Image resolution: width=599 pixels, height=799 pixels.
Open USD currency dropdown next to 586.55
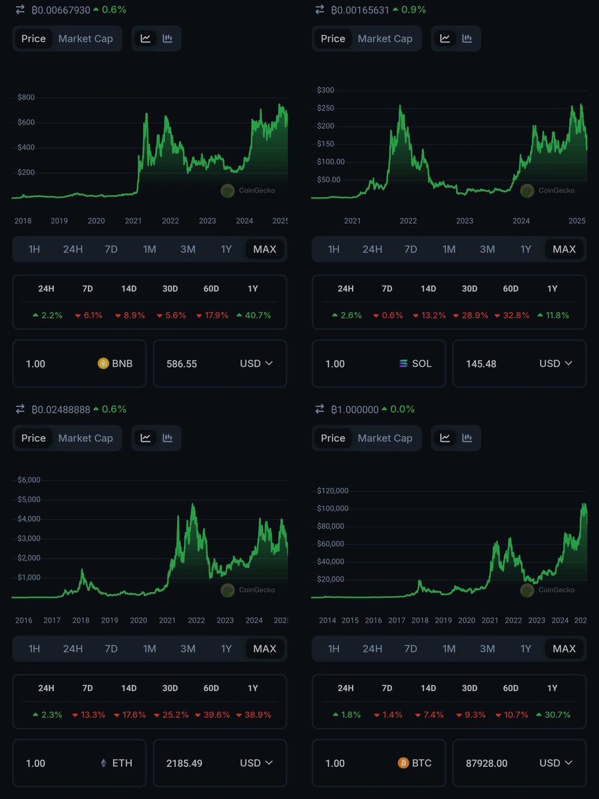pos(256,364)
